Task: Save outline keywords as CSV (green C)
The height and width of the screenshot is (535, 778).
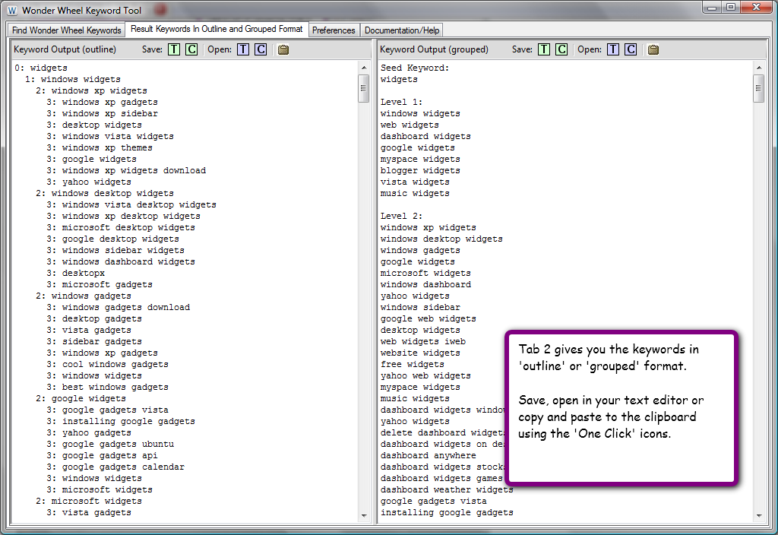Action: tap(191, 49)
